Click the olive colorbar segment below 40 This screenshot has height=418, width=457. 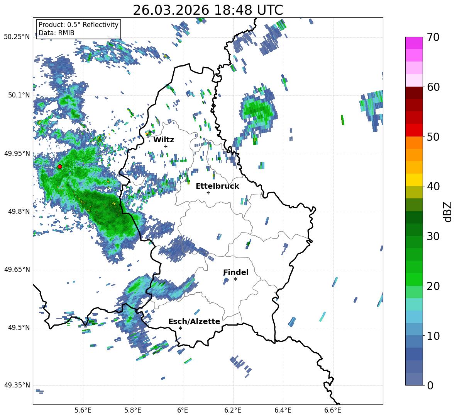(x=414, y=192)
